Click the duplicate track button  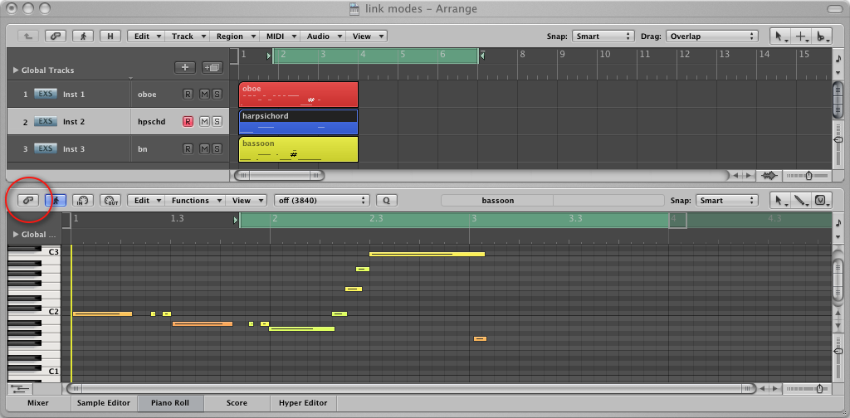(x=212, y=68)
